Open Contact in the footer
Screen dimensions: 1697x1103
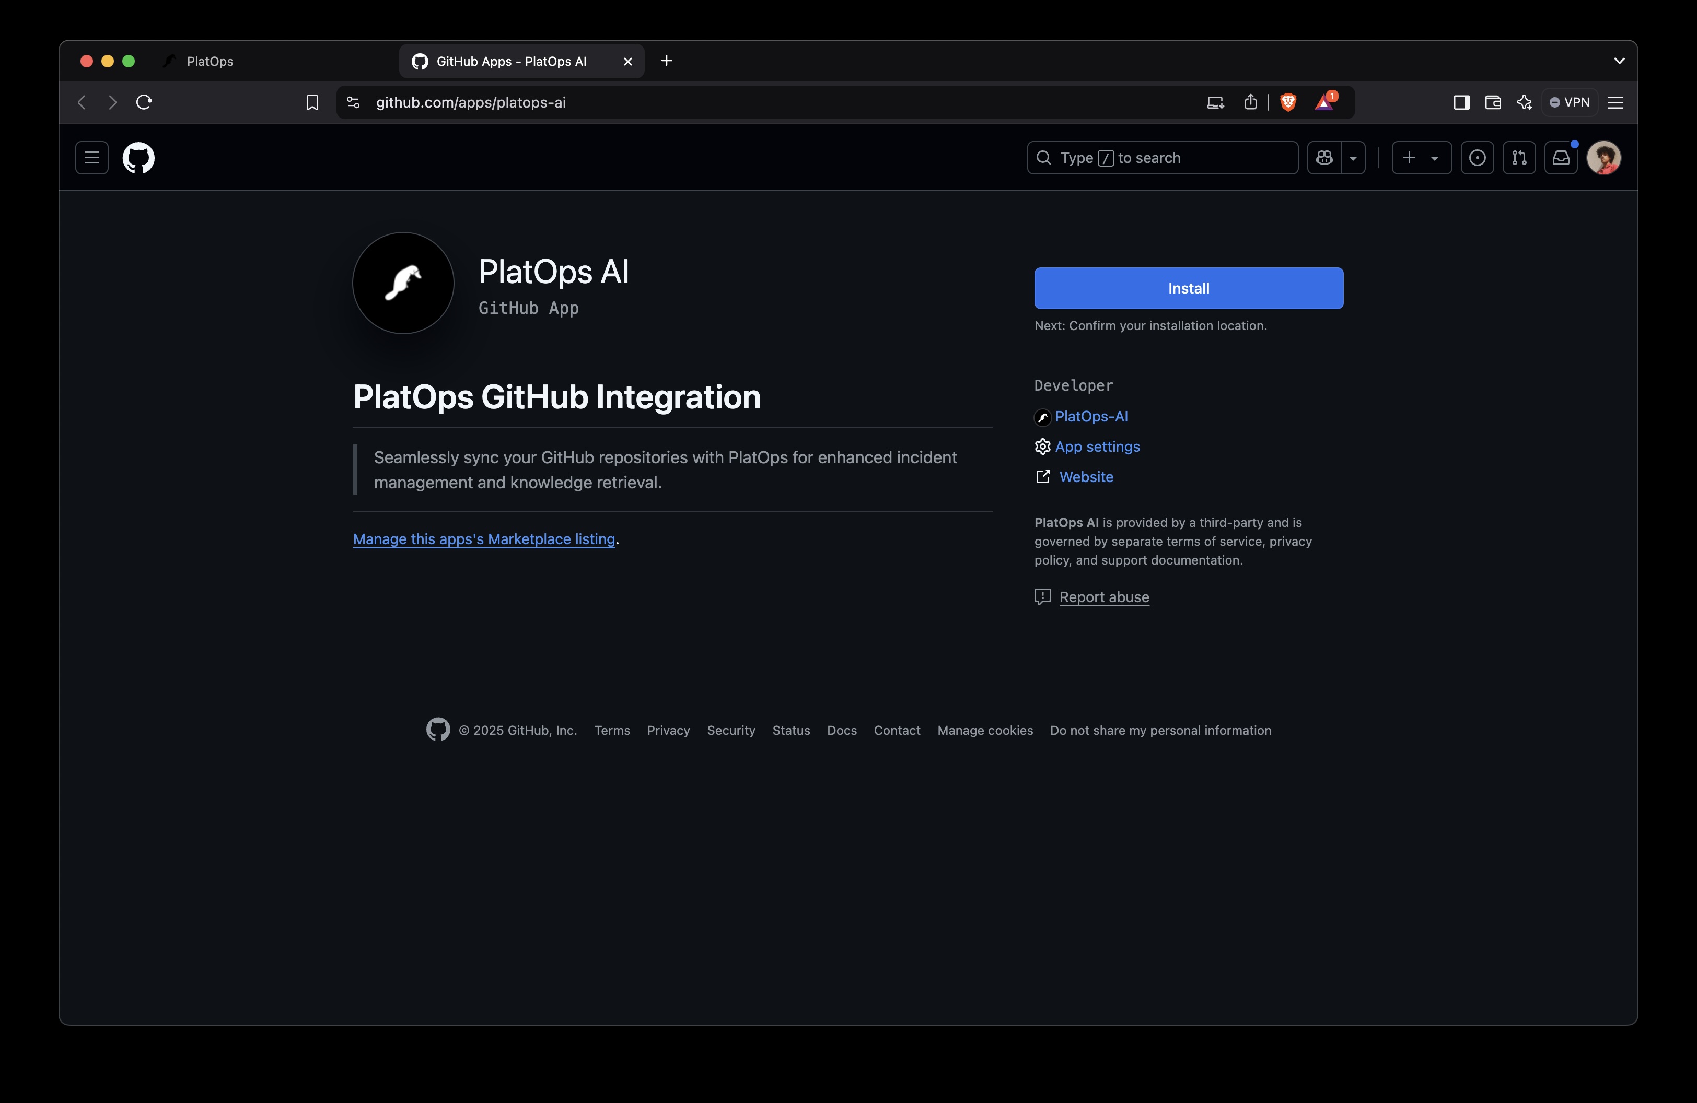pyautogui.click(x=897, y=730)
